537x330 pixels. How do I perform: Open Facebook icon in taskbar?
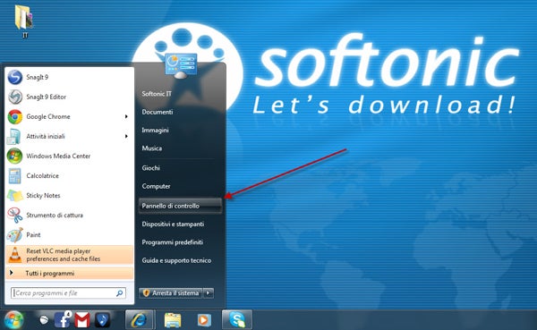(63, 320)
